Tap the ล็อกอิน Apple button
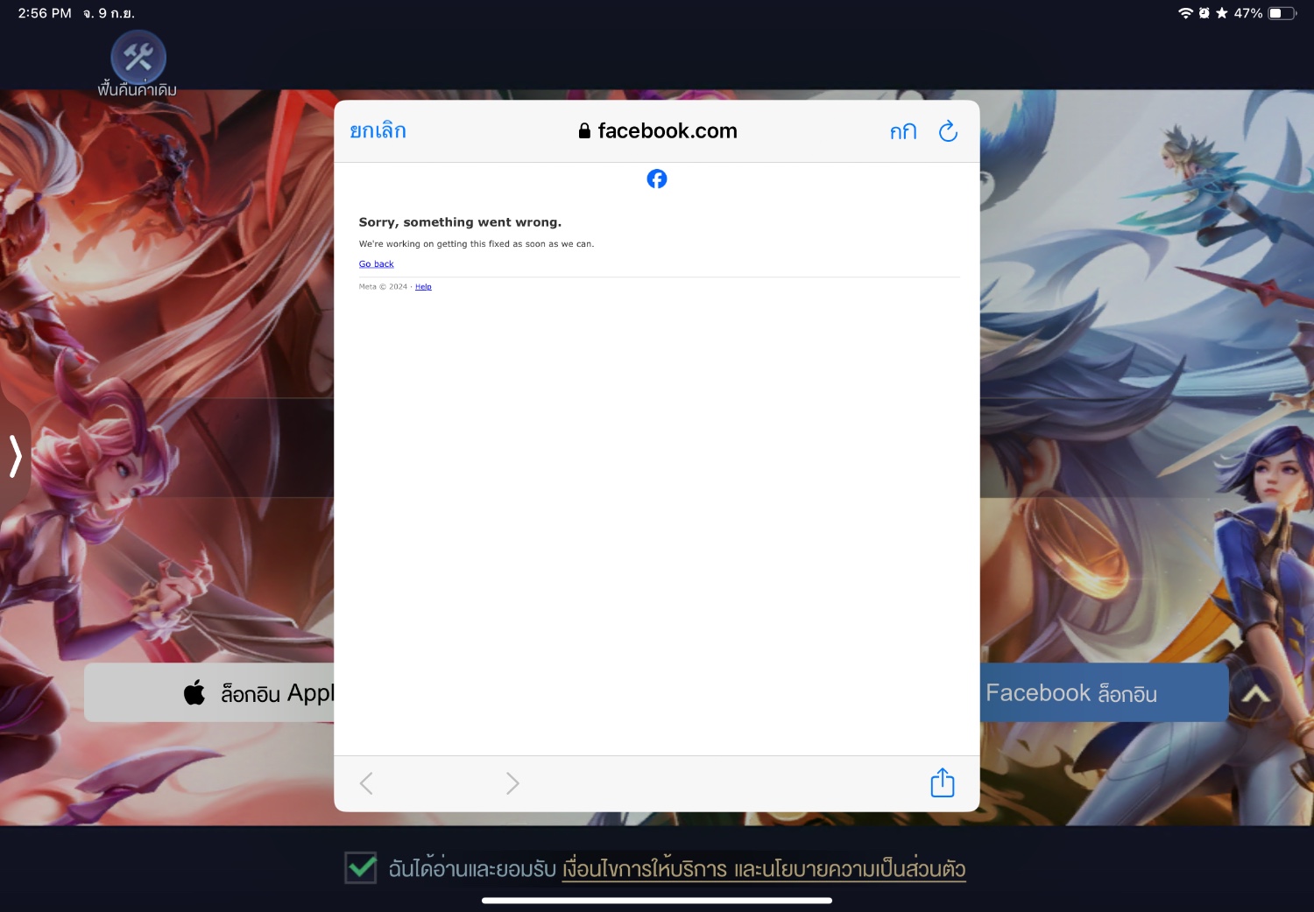This screenshot has height=912, width=1314. pos(209,692)
